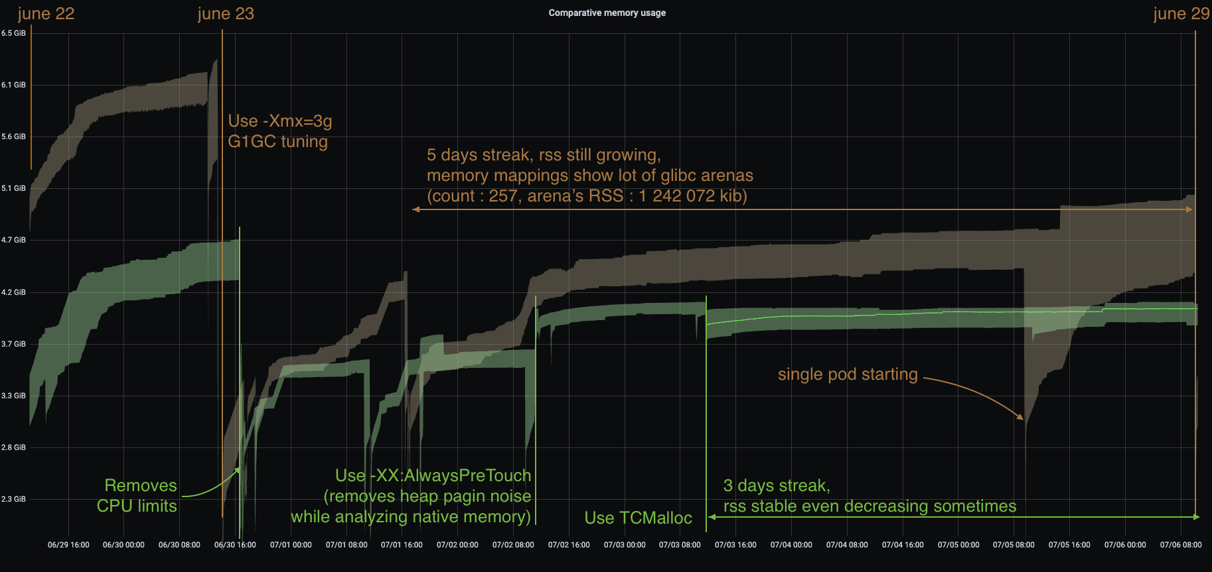Click the 5.1 GiB y-axis label

click(x=14, y=188)
